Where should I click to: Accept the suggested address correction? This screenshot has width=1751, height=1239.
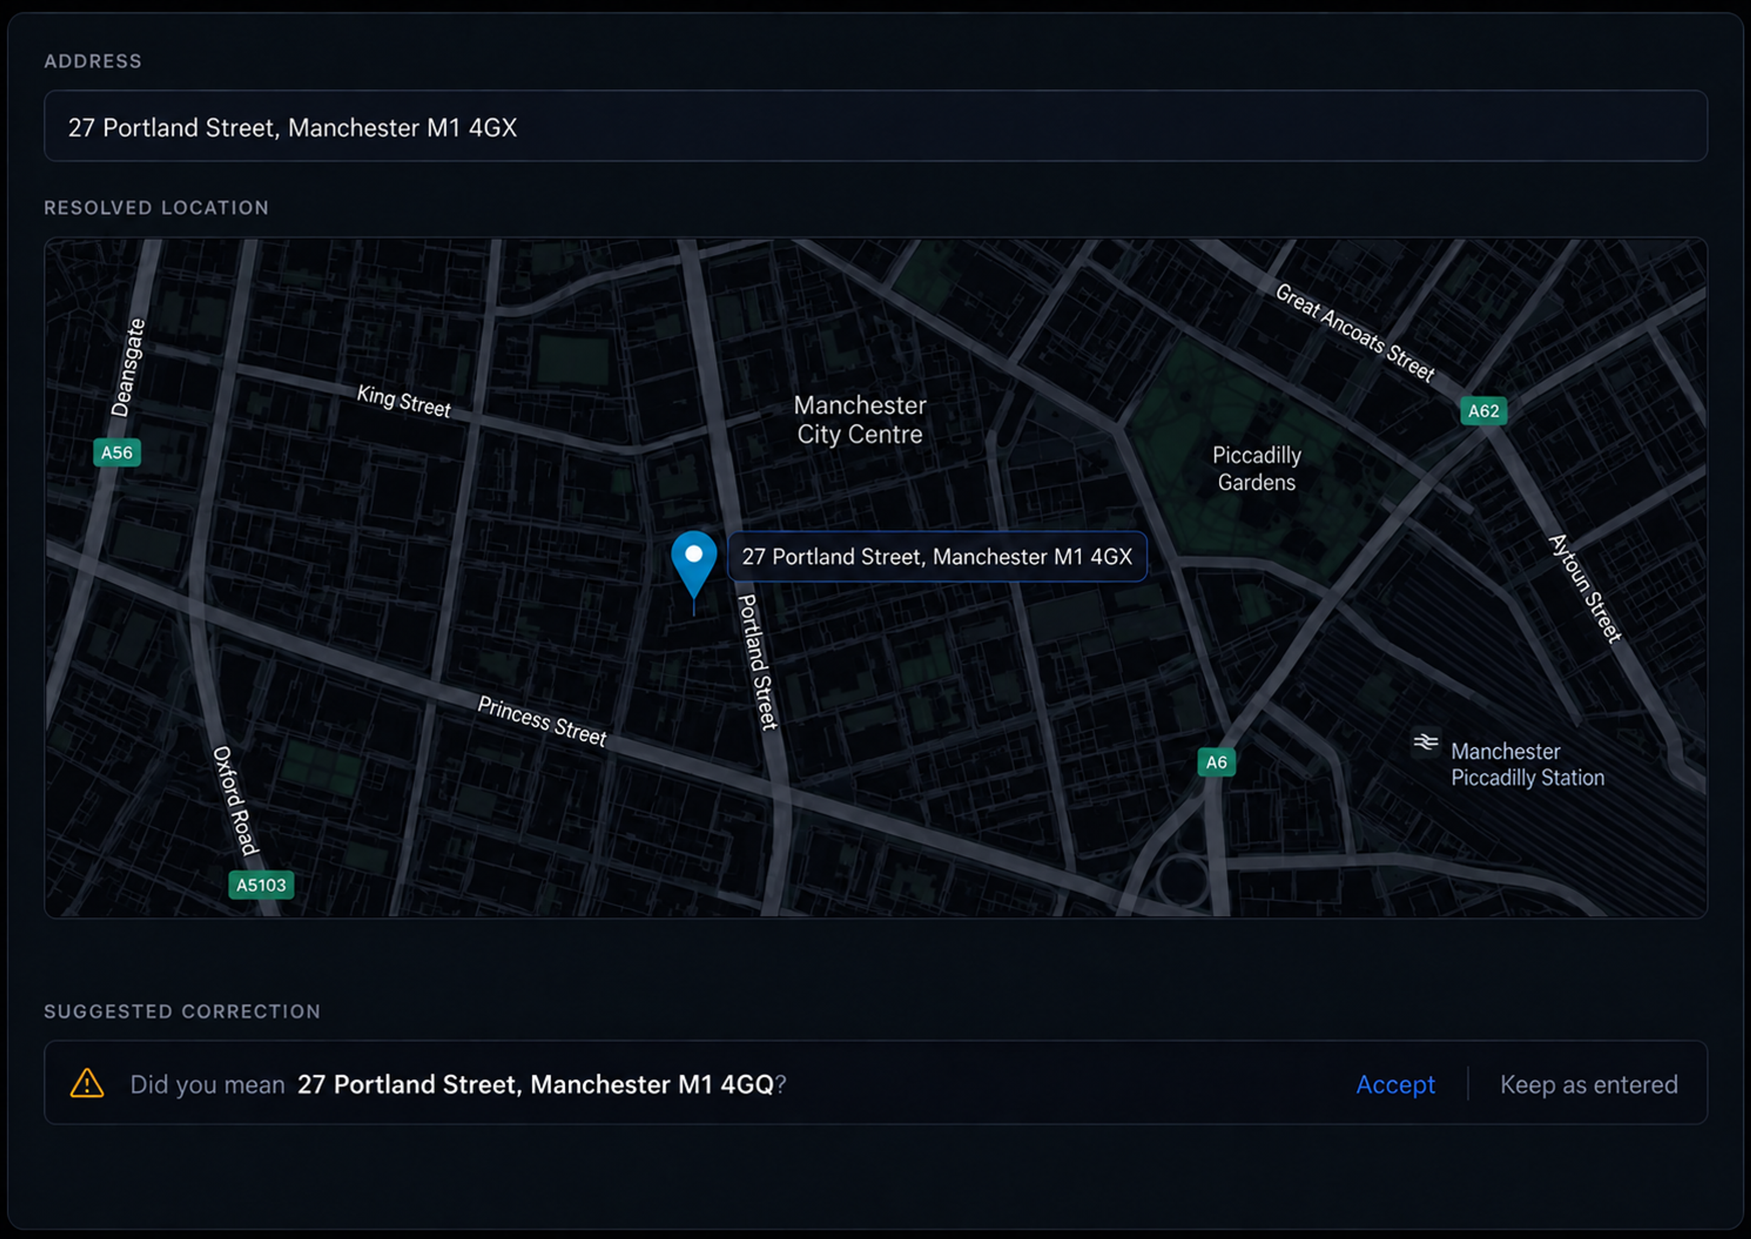point(1395,1084)
